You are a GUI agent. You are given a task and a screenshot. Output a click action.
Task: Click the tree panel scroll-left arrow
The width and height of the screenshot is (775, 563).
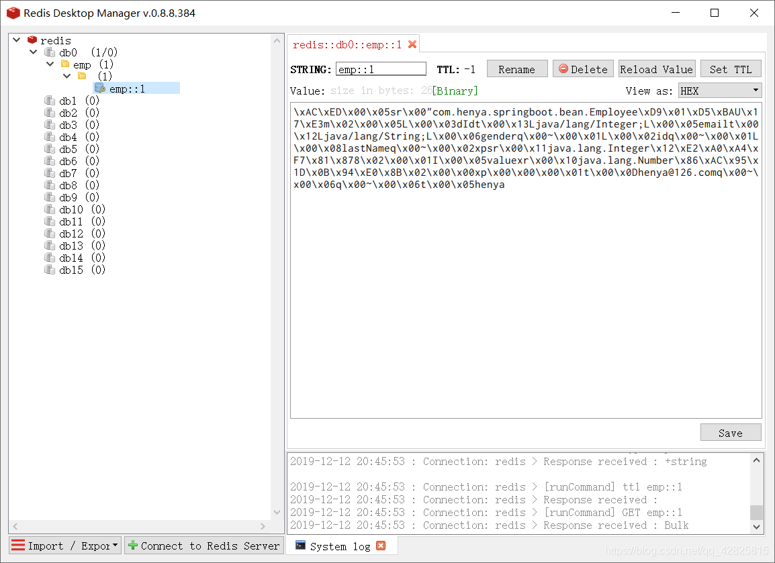click(x=15, y=526)
